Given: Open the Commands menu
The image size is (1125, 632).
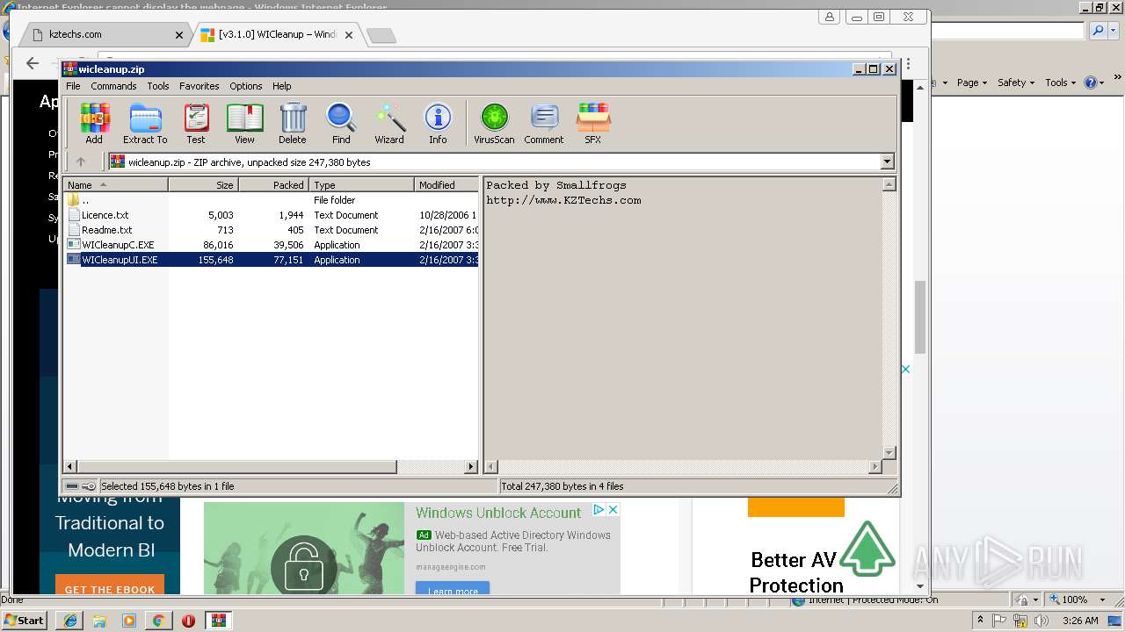Looking at the screenshot, I should (x=113, y=86).
